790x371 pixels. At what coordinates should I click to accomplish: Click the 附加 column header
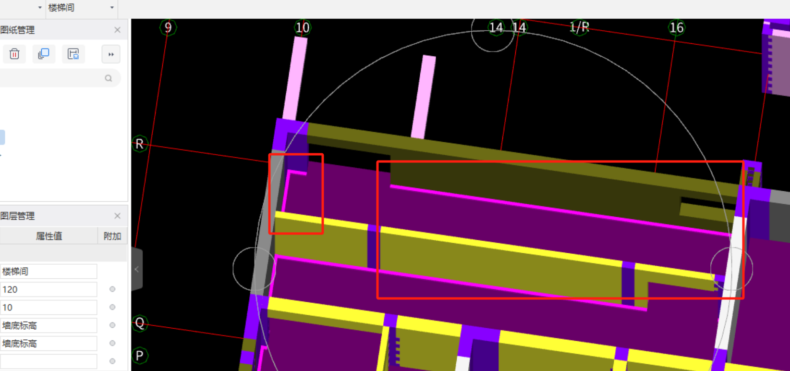click(x=112, y=236)
